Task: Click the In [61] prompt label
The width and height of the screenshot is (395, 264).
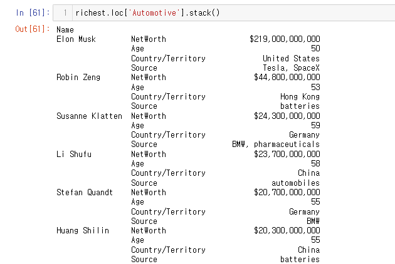Action: (33, 13)
